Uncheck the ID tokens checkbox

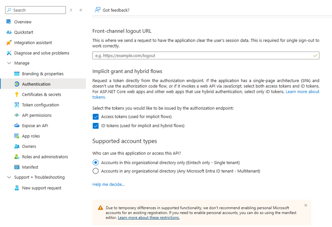95,126
